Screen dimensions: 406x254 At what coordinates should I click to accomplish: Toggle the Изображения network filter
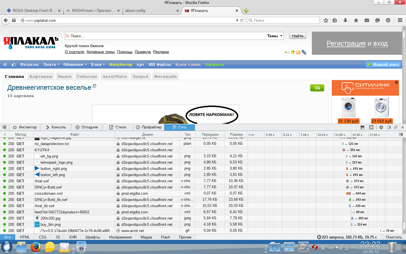(x=120, y=237)
